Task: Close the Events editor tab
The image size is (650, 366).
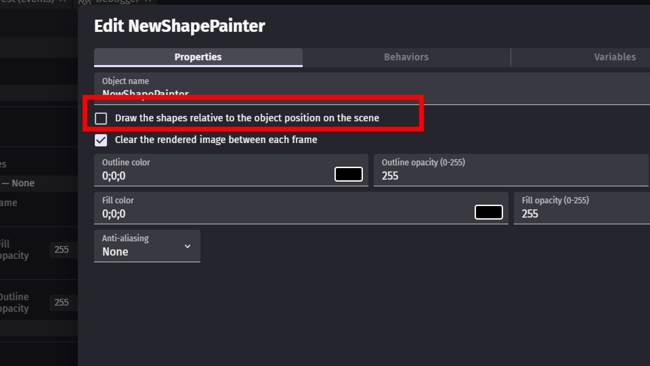Action: [x=63, y=1]
